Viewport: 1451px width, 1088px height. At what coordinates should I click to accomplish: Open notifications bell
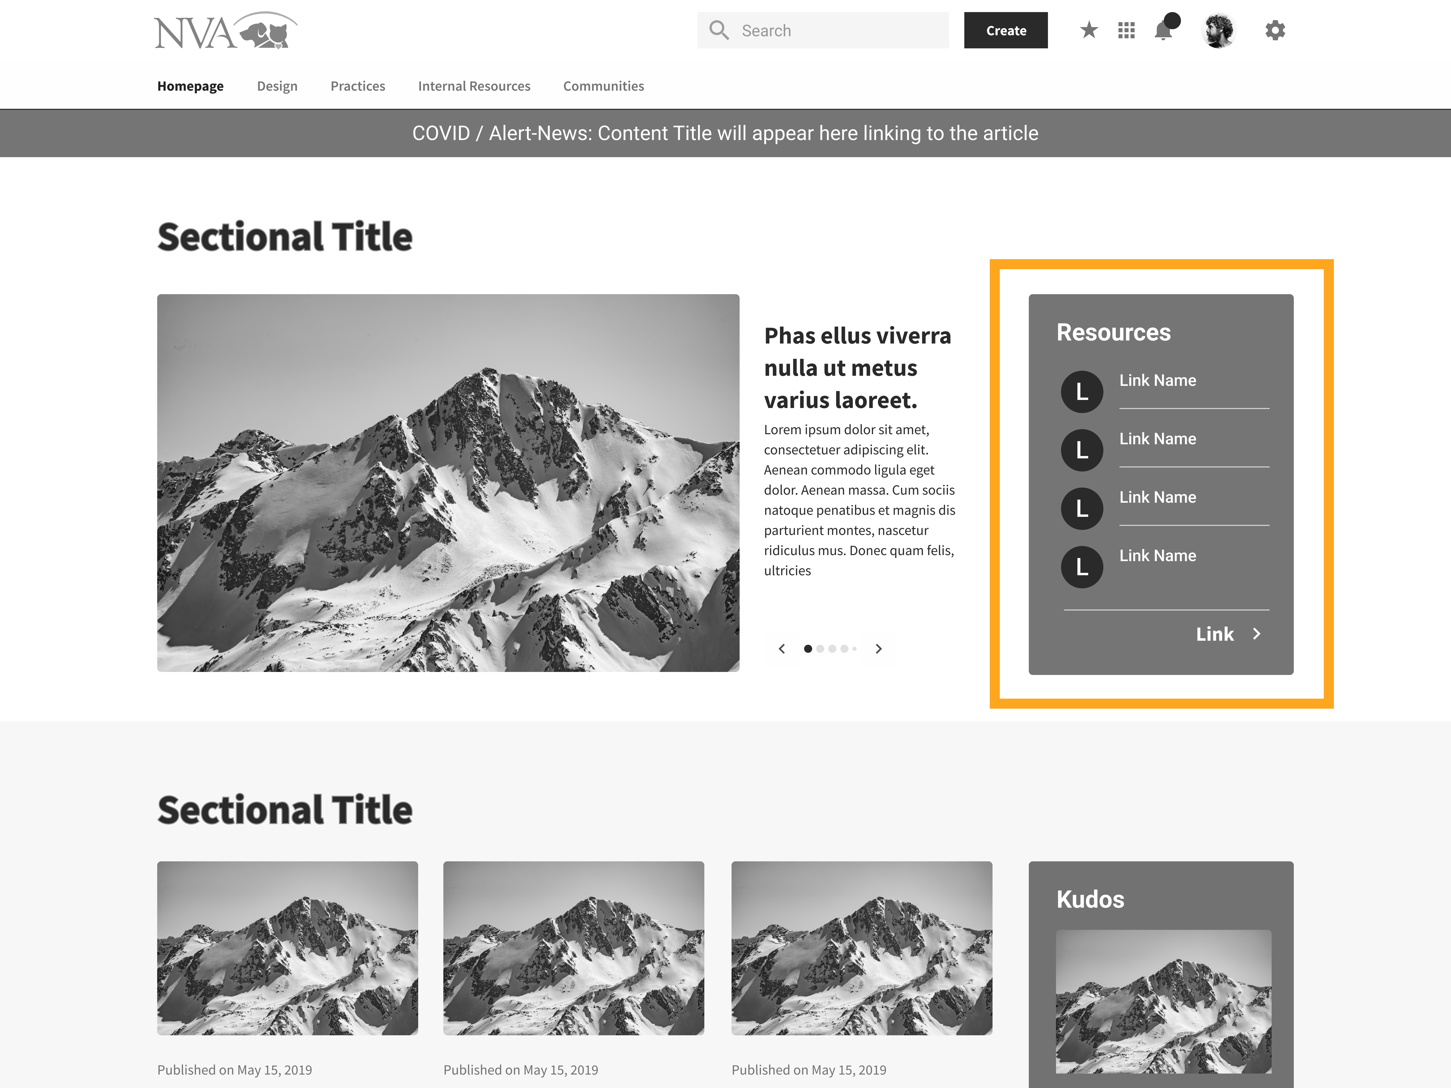point(1164,30)
